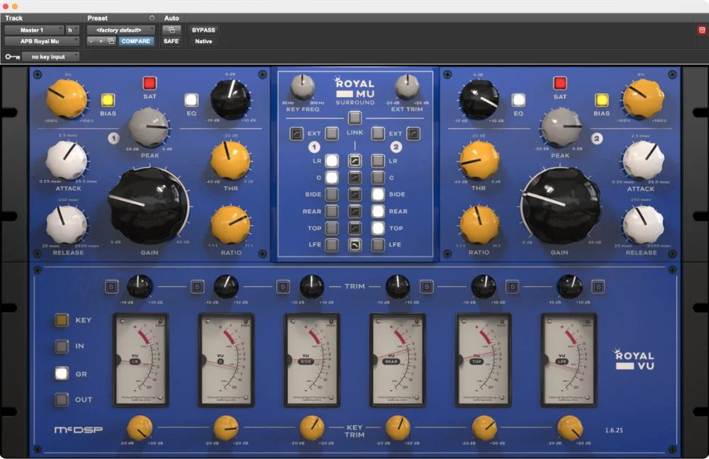Assign LR to compressor 1

(332, 160)
